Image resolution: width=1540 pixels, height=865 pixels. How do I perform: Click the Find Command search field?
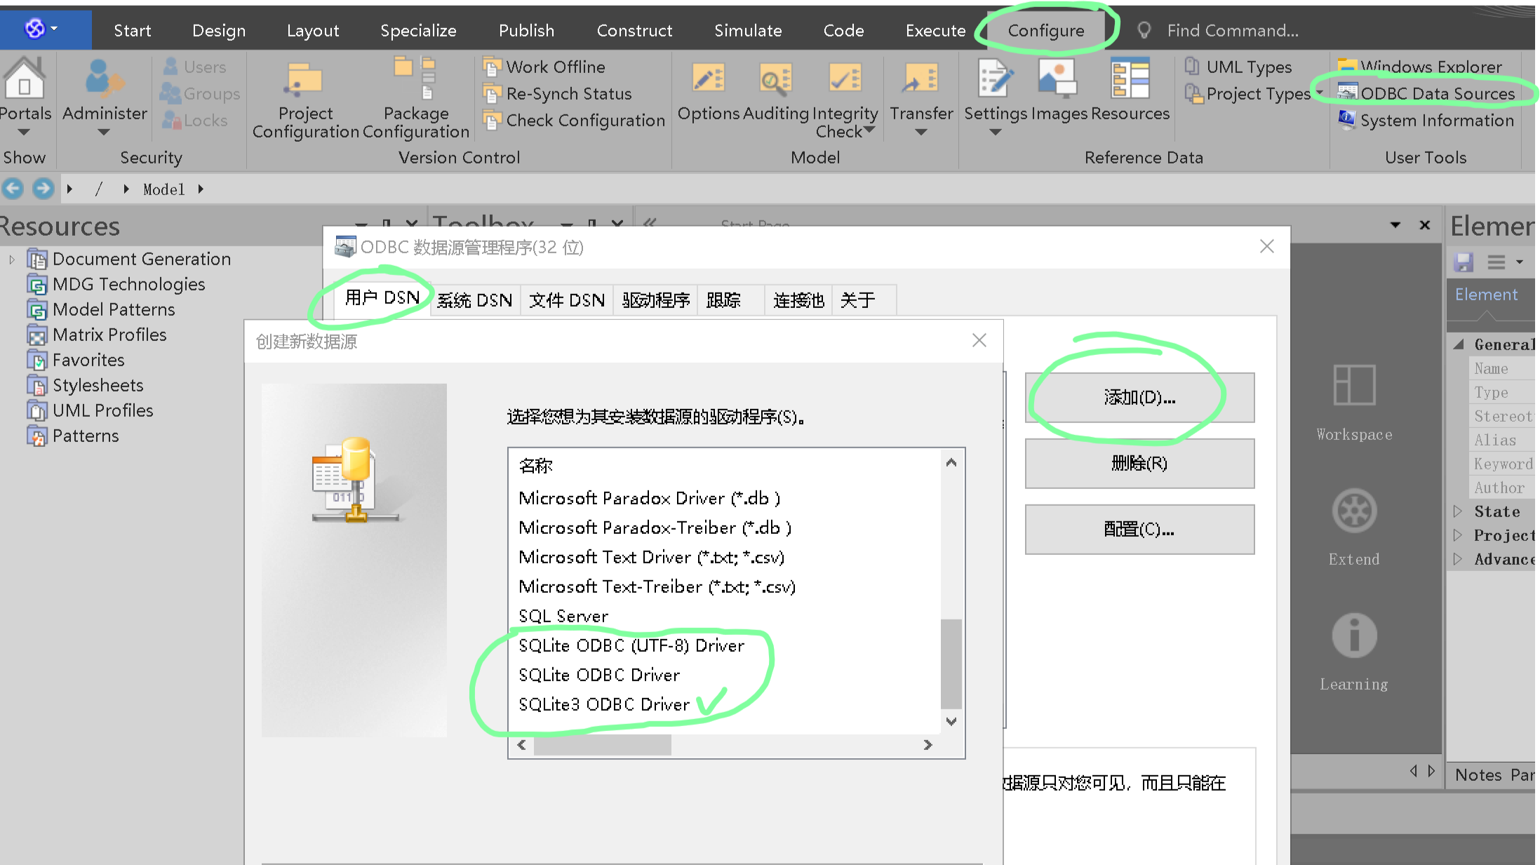click(x=1233, y=30)
